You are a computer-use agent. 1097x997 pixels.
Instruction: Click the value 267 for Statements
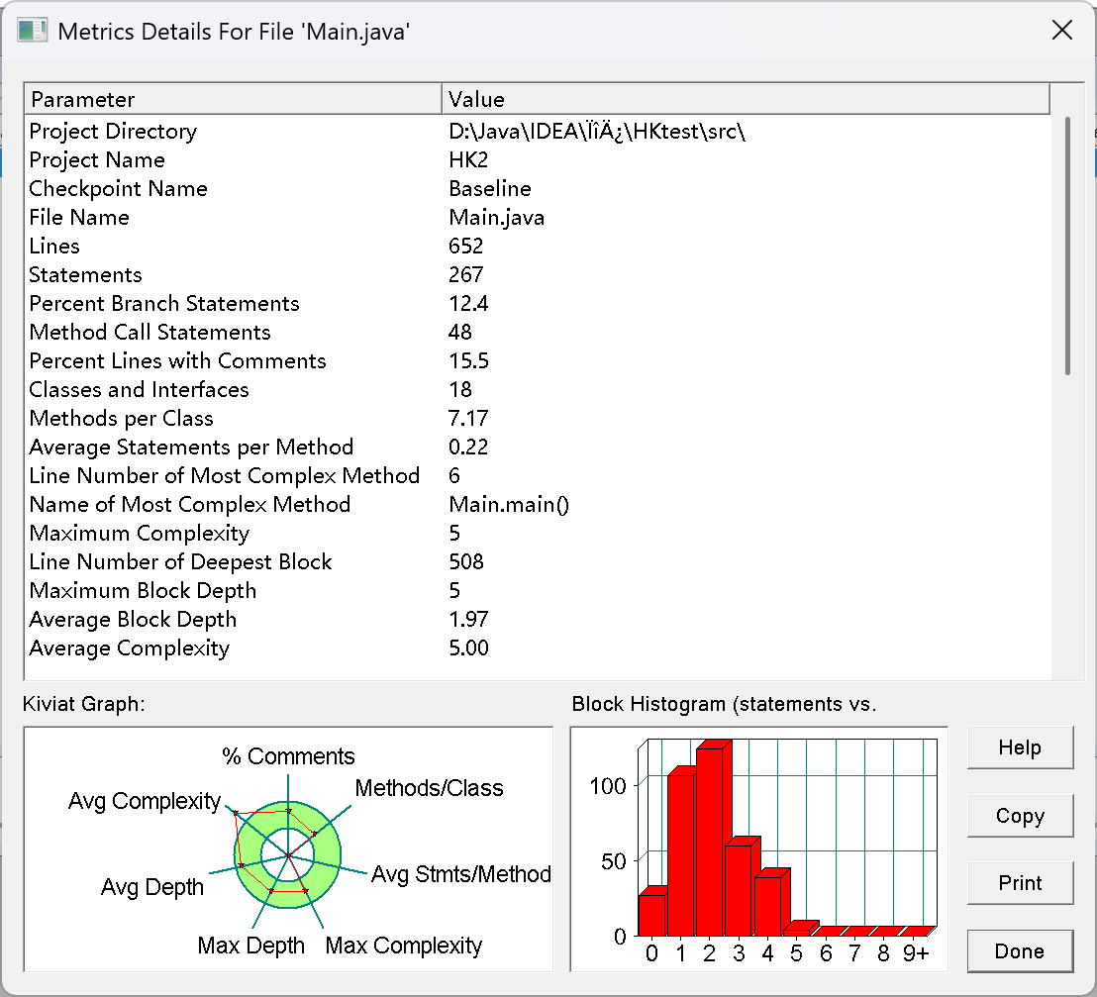pyautogui.click(x=466, y=274)
